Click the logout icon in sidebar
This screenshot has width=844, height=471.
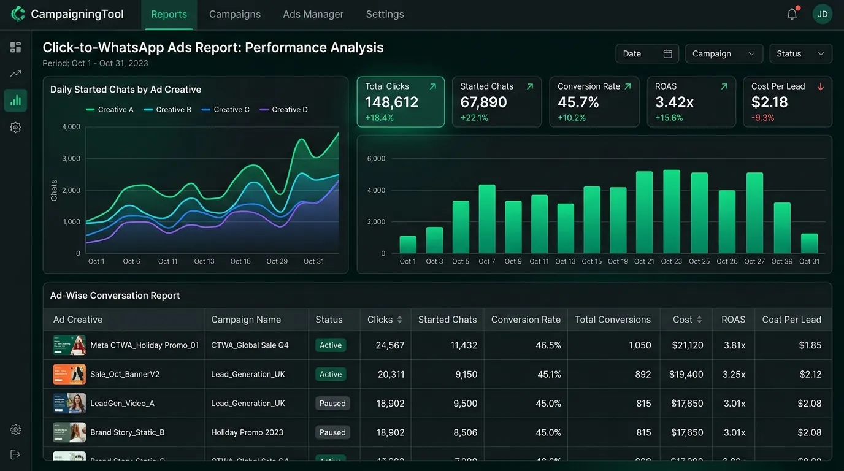click(x=15, y=454)
